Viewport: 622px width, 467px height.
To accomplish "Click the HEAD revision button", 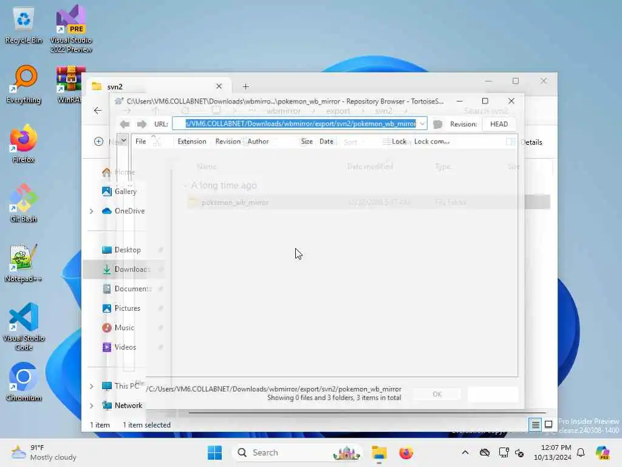I will tap(499, 124).
